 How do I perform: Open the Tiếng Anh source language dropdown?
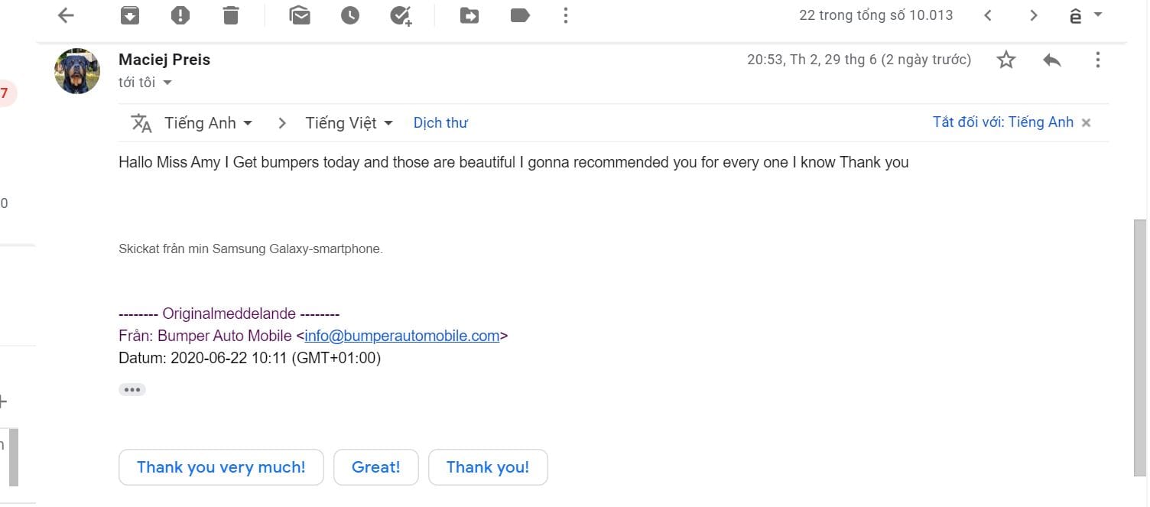(208, 123)
